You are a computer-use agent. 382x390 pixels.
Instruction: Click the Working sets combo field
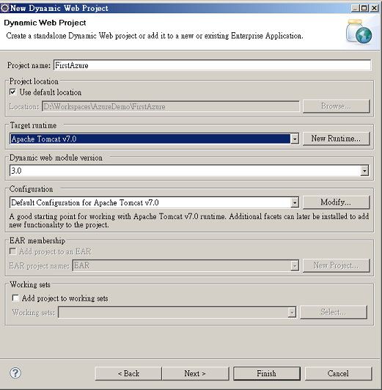click(x=177, y=312)
